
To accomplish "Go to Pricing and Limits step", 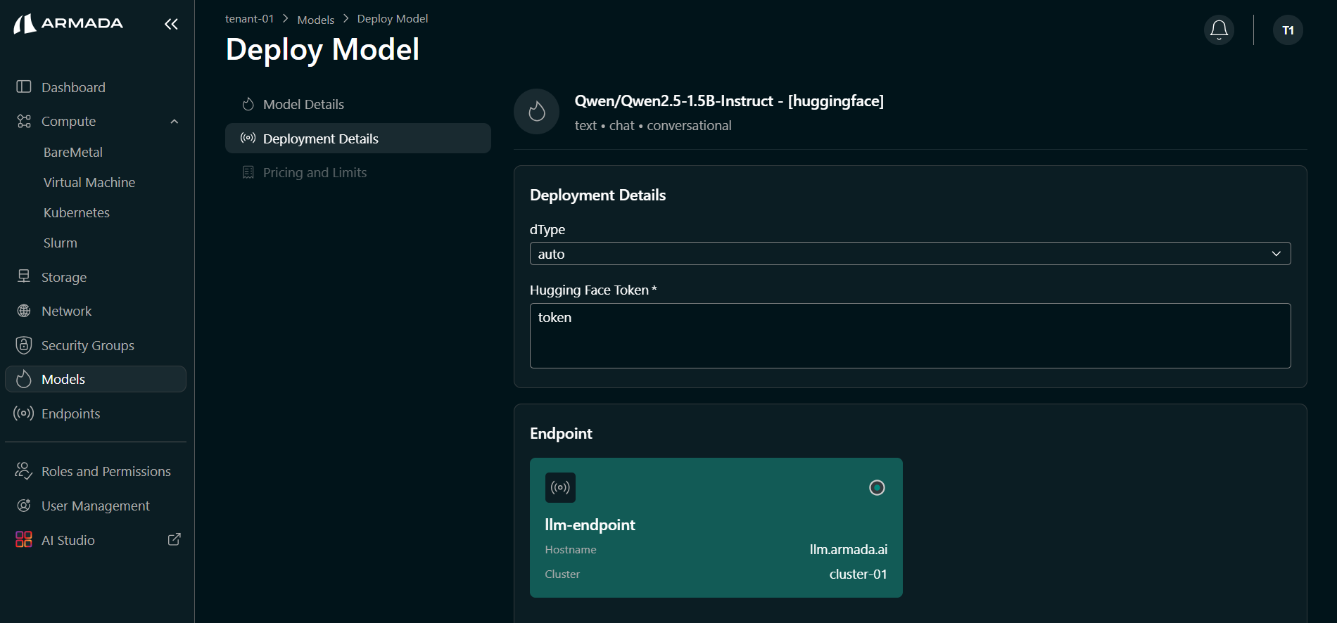I will point(358,172).
